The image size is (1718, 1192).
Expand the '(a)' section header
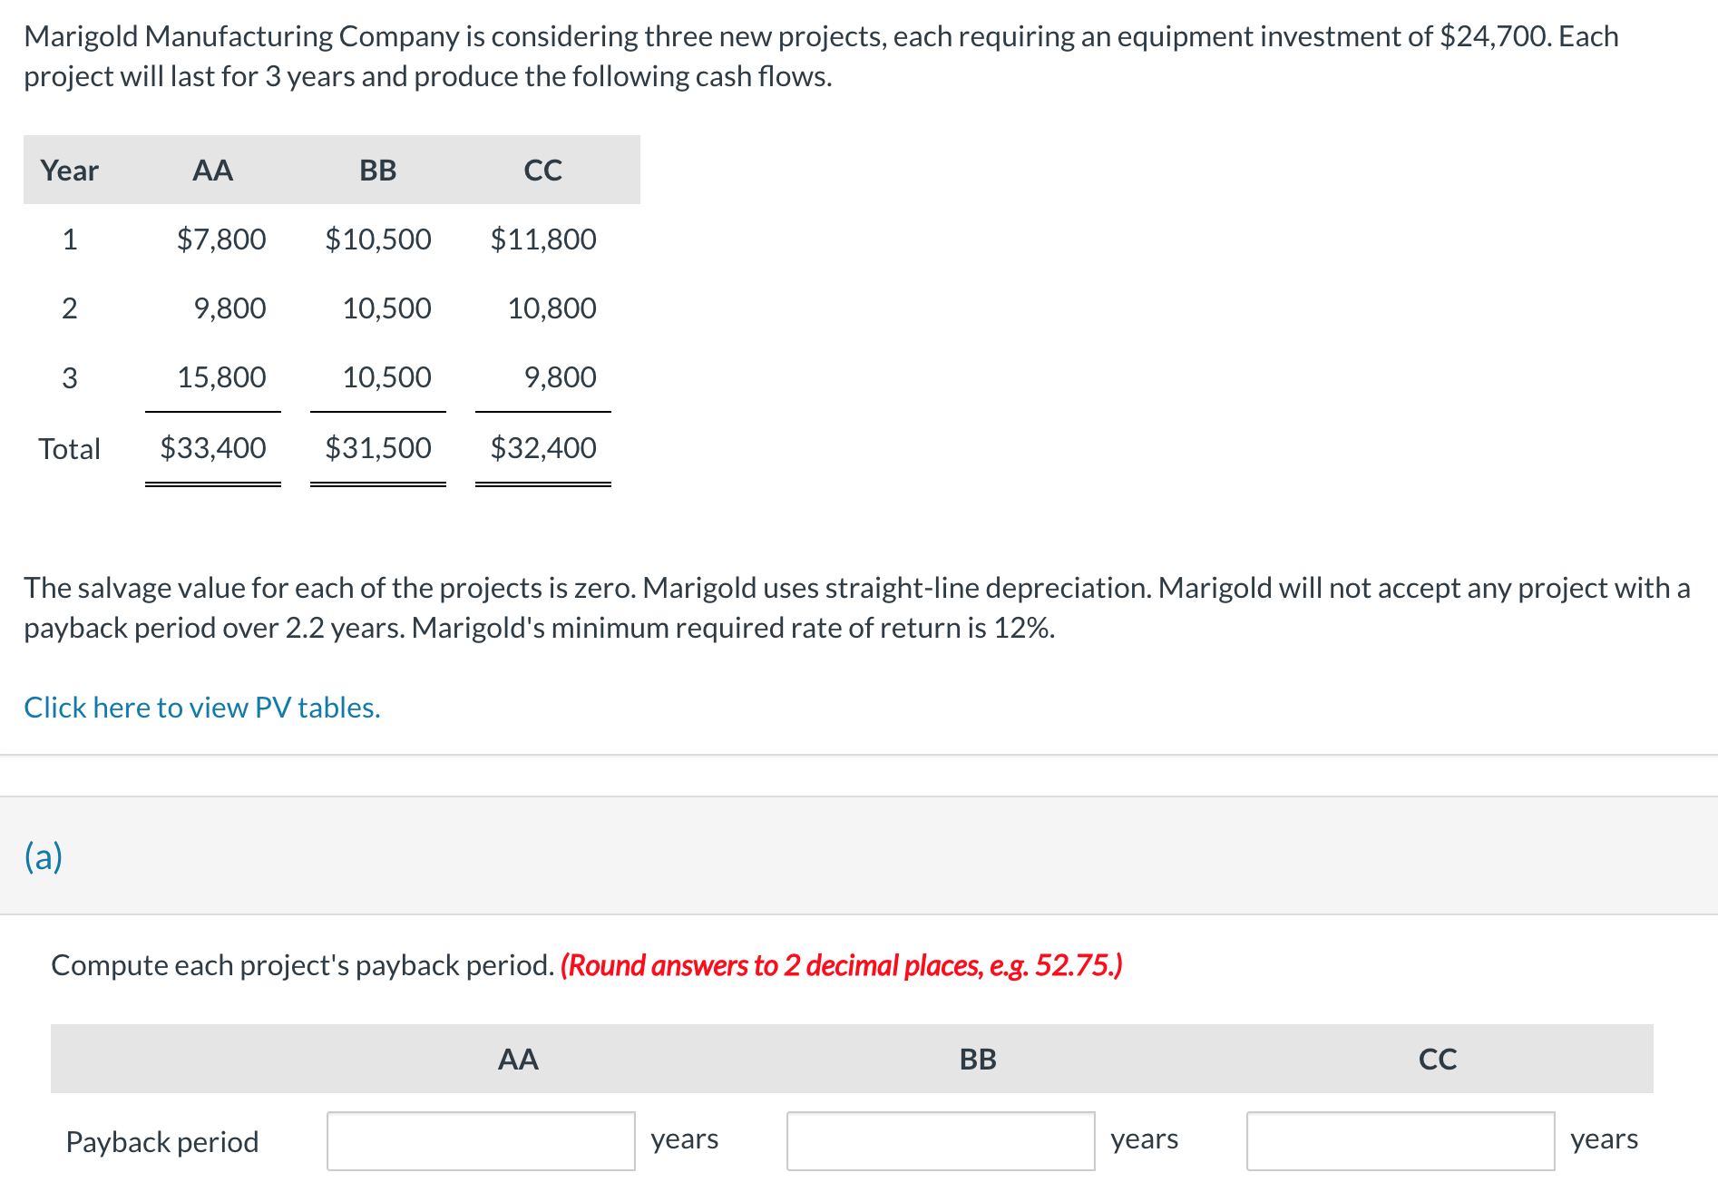point(43,854)
